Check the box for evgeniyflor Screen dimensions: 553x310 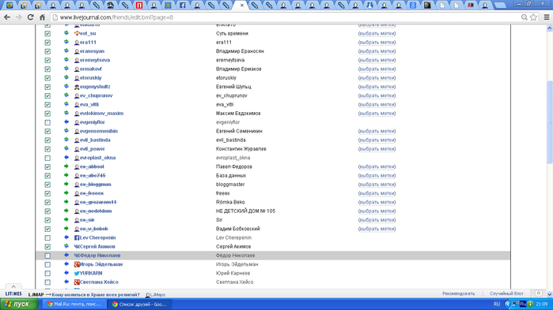(47, 122)
